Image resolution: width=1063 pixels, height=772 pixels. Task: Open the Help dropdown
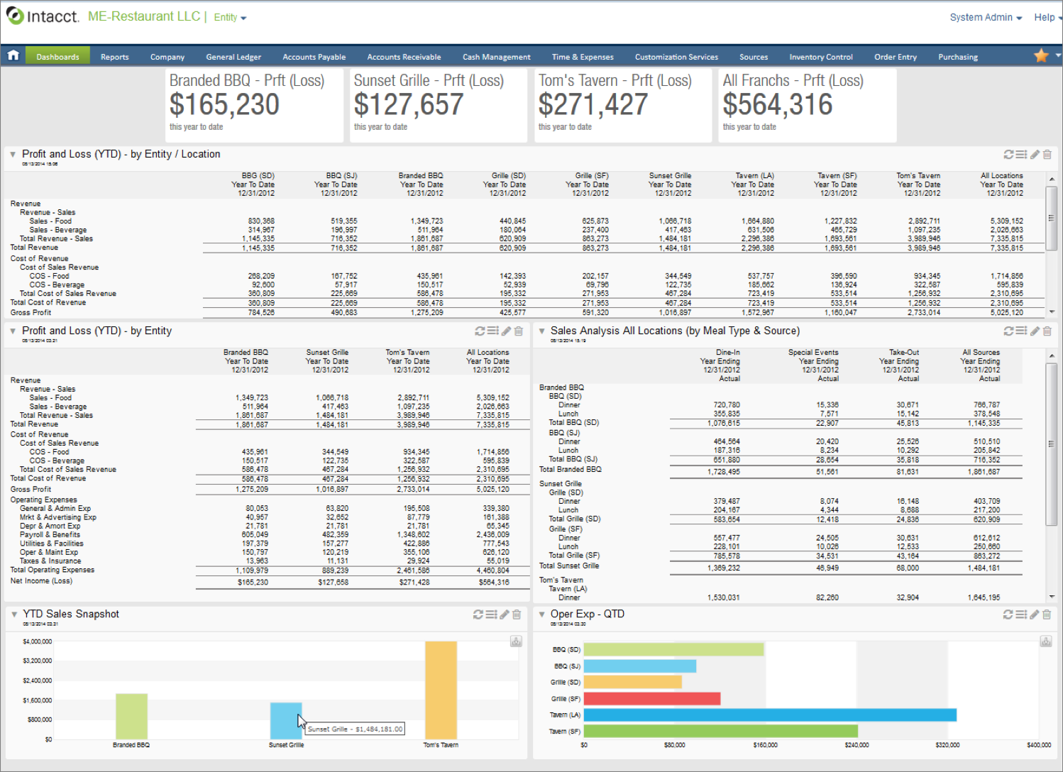click(x=1047, y=17)
